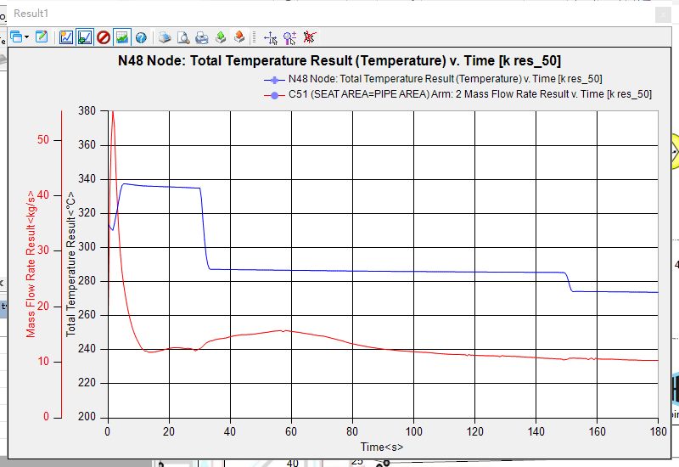Click the N48 Node chart title
This screenshot has width=679, height=467.
[339, 60]
